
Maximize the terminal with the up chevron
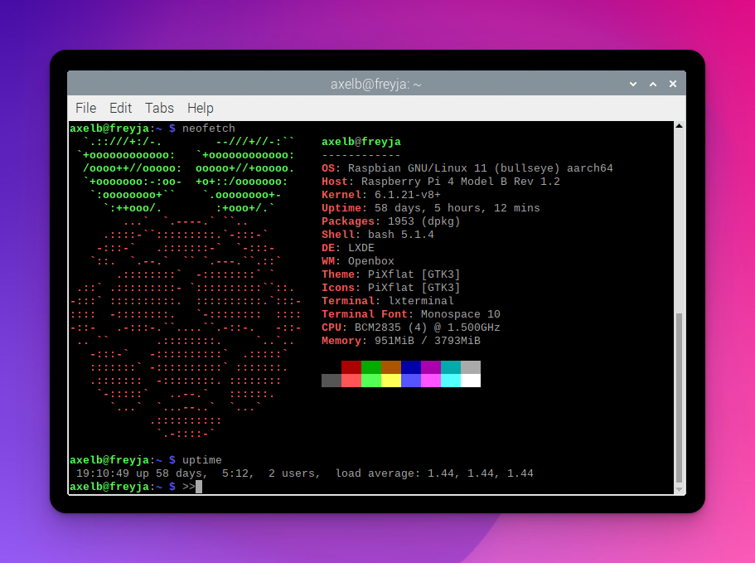pyautogui.click(x=653, y=85)
